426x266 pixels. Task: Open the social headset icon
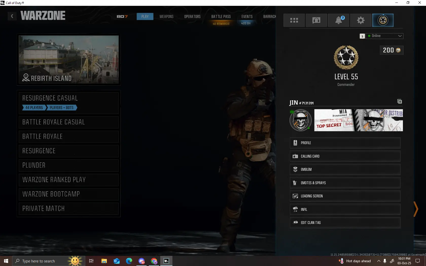[316, 20]
